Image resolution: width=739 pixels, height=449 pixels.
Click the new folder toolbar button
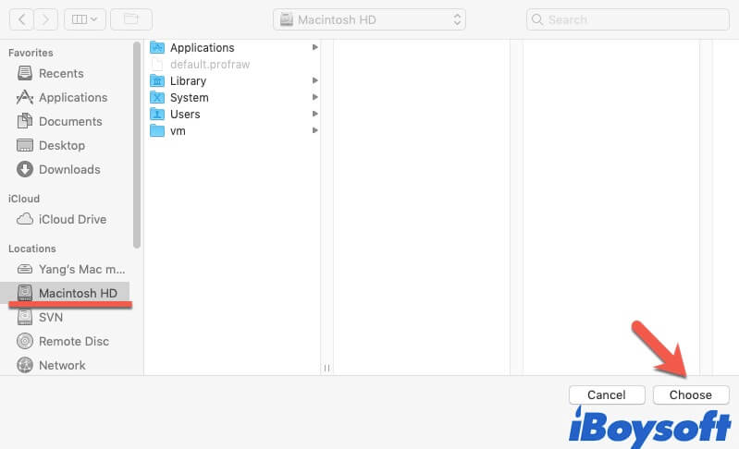(131, 18)
